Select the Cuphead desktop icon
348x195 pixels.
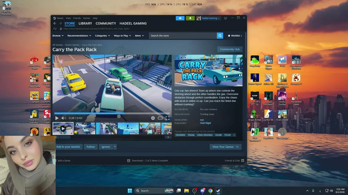click(34, 97)
